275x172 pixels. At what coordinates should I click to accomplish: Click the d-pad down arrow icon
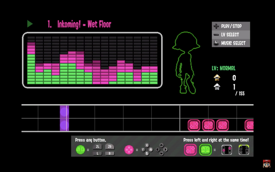click(x=162, y=154)
